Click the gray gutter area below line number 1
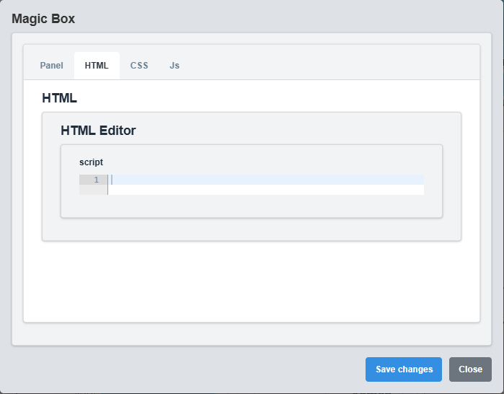The width and height of the screenshot is (504, 394). tap(93, 190)
